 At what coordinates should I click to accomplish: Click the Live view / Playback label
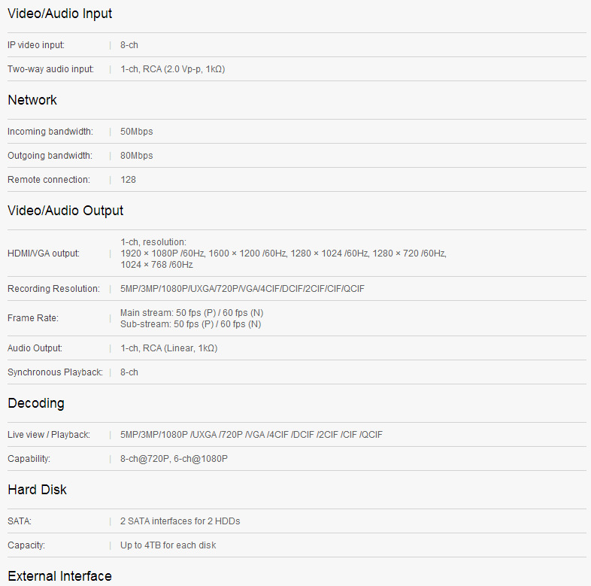point(49,435)
